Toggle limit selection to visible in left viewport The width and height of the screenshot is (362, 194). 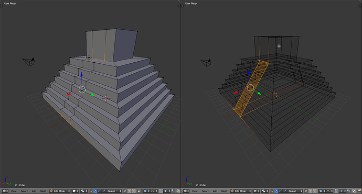pyautogui.click(x=139, y=191)
